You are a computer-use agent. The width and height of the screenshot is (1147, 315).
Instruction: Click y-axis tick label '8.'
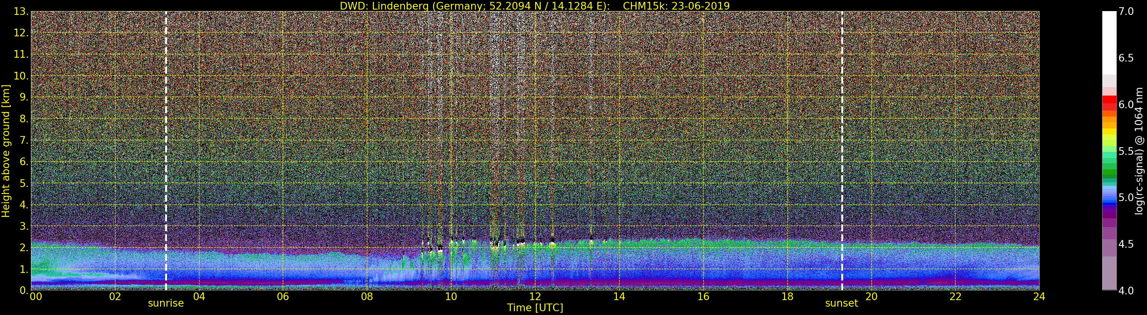[24, 119]
